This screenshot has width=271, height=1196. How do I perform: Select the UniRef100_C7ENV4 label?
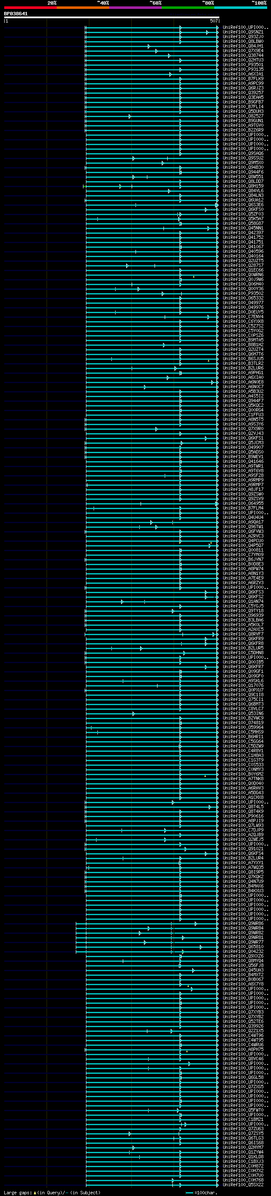pyautogui.click(x=243, y=317)
